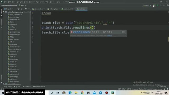Open the File menu

(5, 2)
